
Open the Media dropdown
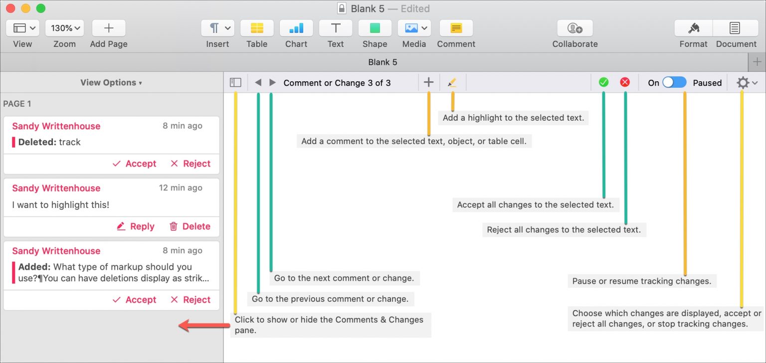[x=414, y=28]
